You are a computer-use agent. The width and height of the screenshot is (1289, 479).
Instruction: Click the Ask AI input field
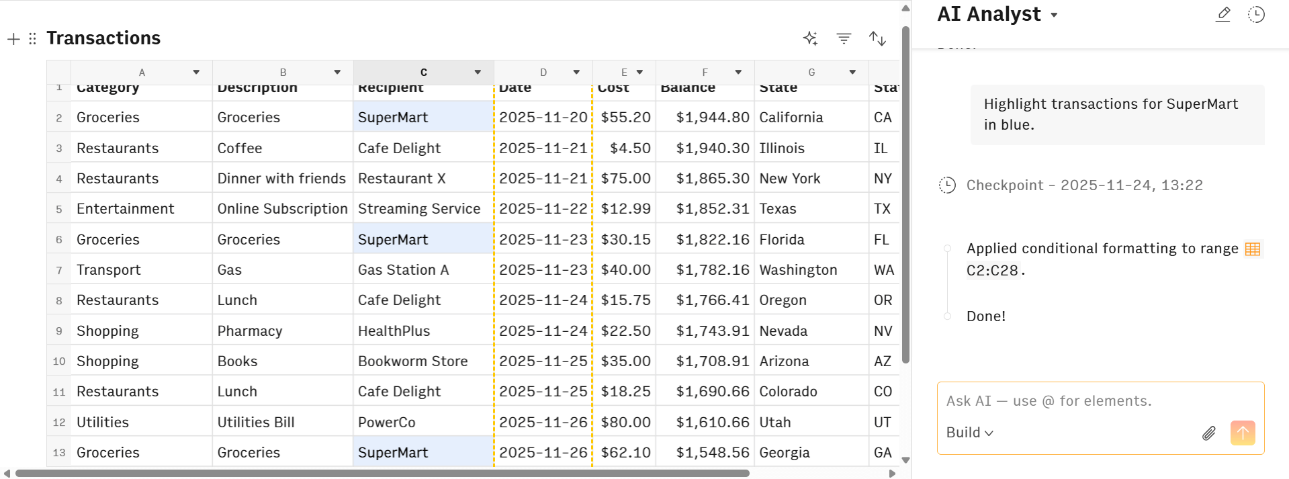tap(1100, 401)
